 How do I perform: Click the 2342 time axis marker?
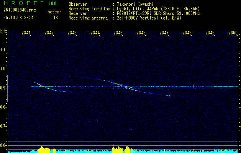click(49, 33)
